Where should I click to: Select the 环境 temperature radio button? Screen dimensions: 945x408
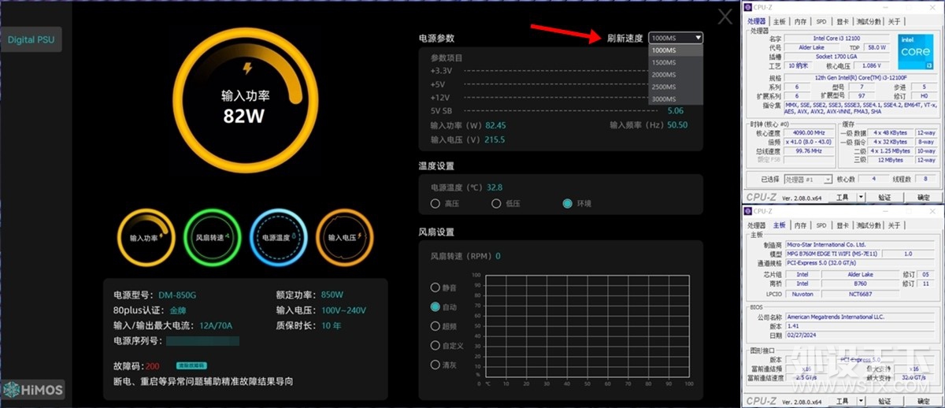[x=567, y=203]
